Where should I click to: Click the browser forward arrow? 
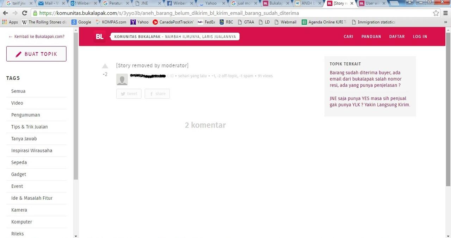(15, 13)
